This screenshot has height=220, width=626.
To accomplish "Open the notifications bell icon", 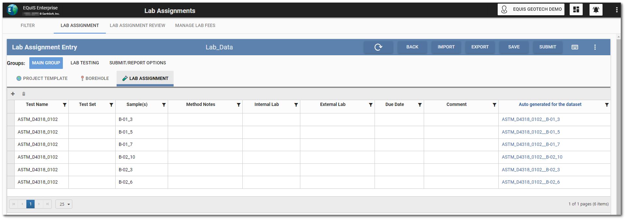I will click(x=596, y=10).
